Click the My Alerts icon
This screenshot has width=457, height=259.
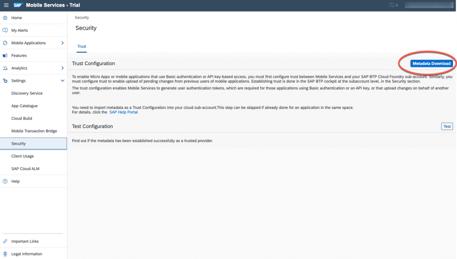click(5, 30)
